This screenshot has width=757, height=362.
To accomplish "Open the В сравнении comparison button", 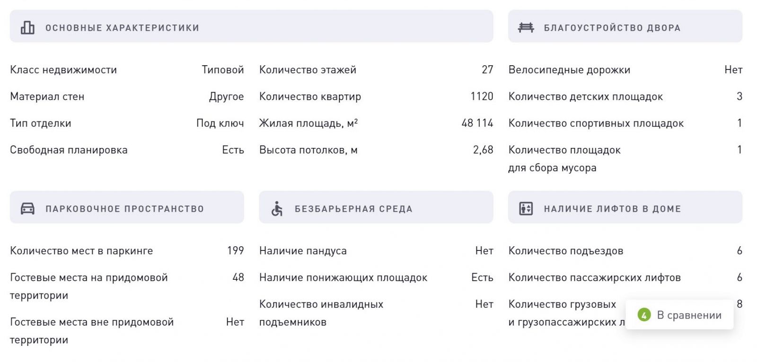I will (679, 315).
